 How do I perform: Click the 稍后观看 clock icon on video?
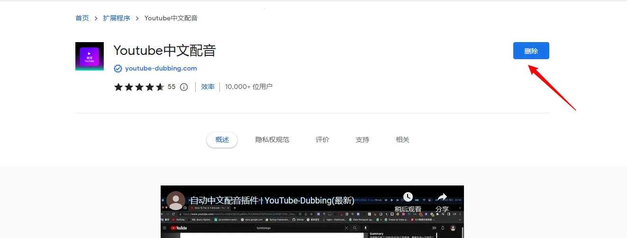[x=408, y=197]
